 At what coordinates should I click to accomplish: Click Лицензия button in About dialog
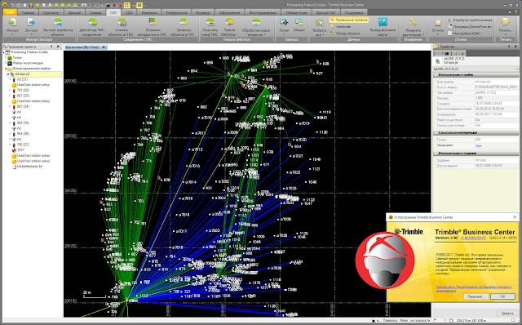(476, 296)
